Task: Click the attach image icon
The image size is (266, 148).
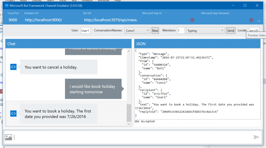Action: tap(8, 137)
